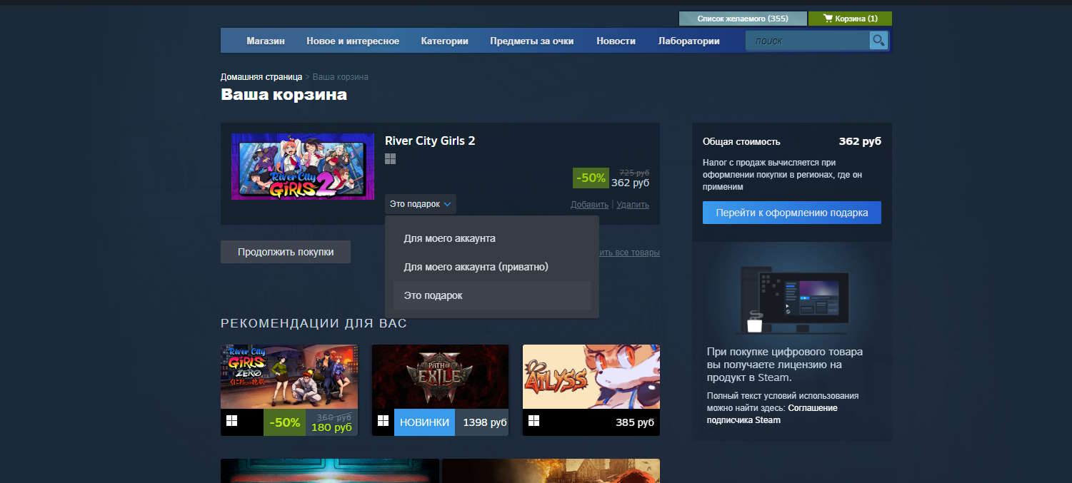Click Общая стоимость total label
This screenshot has width=1072, height=483.
tap(741, 141)
